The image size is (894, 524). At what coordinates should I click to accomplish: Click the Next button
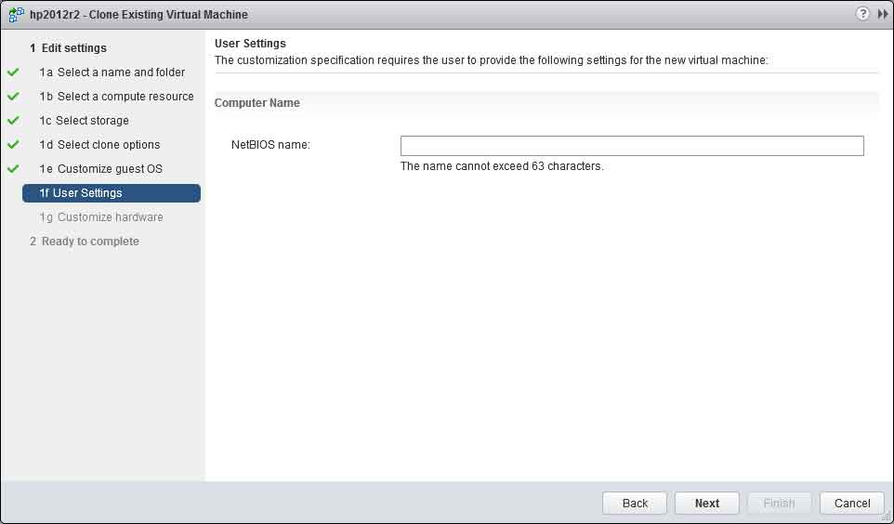707,503
